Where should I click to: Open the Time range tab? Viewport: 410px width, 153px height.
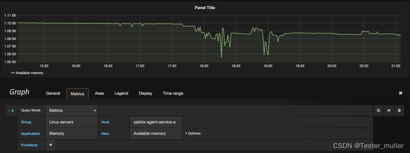pyautogui.click(x=173, y=93)
